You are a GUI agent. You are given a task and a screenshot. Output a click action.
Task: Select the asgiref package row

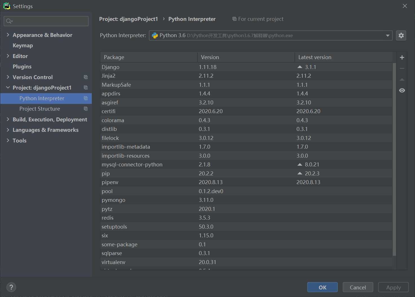point(246,102)
